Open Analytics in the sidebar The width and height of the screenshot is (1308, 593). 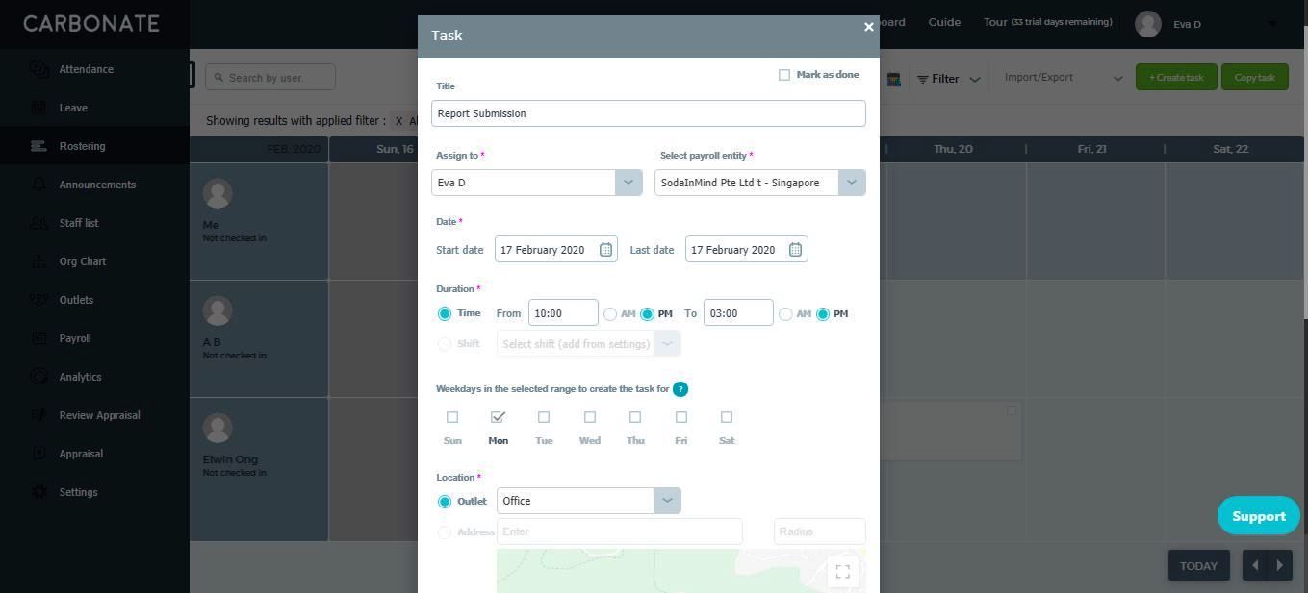pyautogui.click(x=80, y=377)
